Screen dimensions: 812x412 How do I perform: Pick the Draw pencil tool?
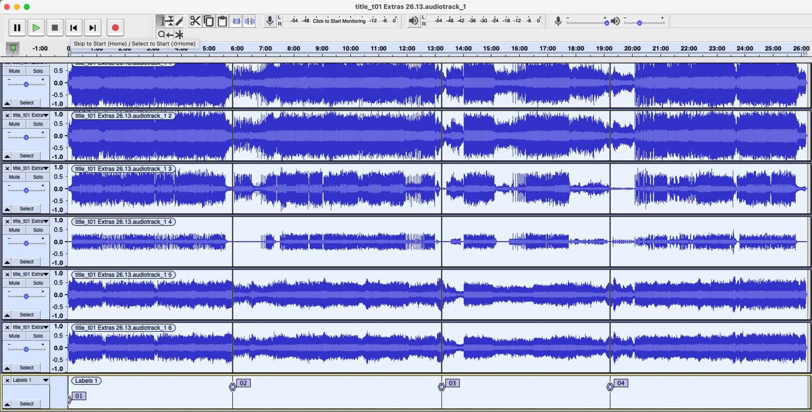tap(179, 21)
